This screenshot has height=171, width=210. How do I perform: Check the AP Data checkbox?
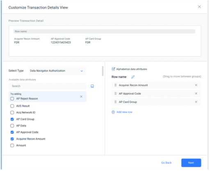tap(12, 126)
